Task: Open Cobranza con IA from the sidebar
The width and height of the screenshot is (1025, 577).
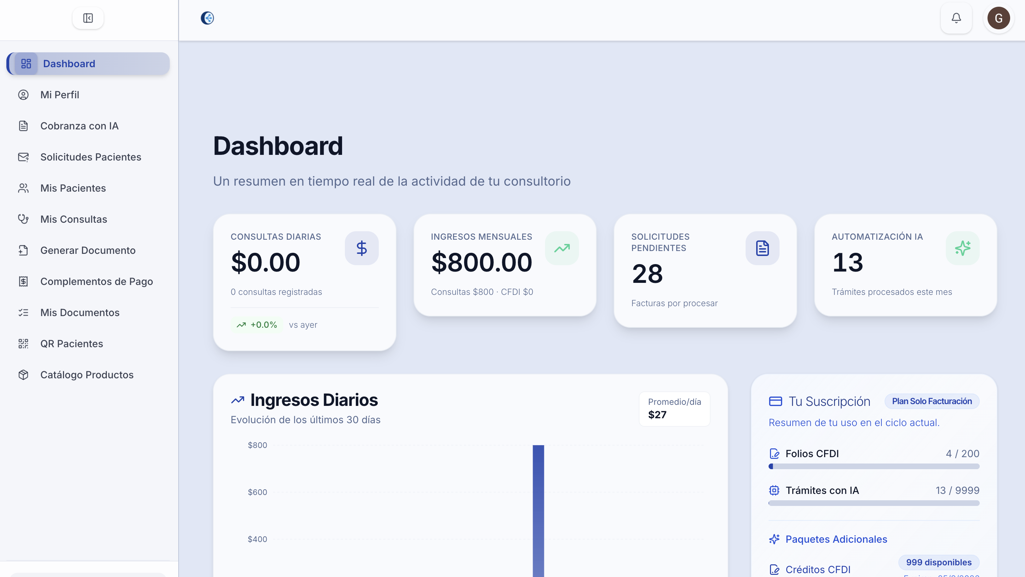Action: point(79,126)
